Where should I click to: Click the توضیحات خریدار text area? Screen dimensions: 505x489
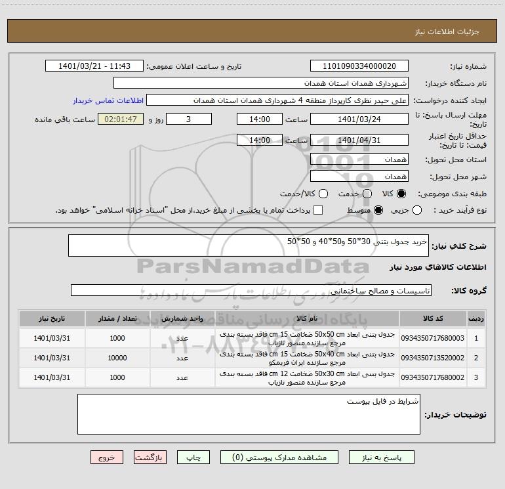click(x=249, y=414)
